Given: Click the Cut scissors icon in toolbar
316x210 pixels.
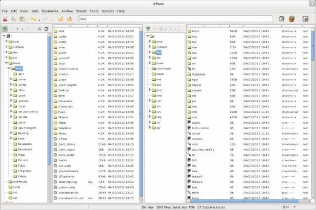Looking at the screenshot, I should pyautogui.click(x=5, y=19).
